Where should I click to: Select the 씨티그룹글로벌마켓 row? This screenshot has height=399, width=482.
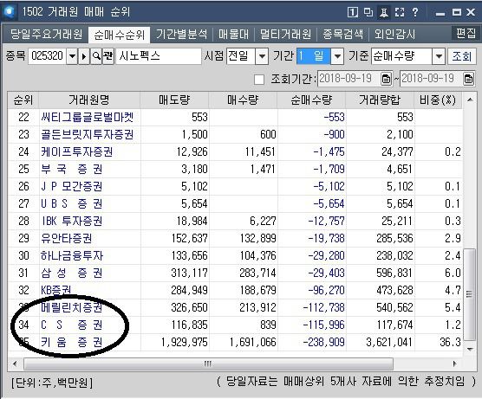coord(235,117)
